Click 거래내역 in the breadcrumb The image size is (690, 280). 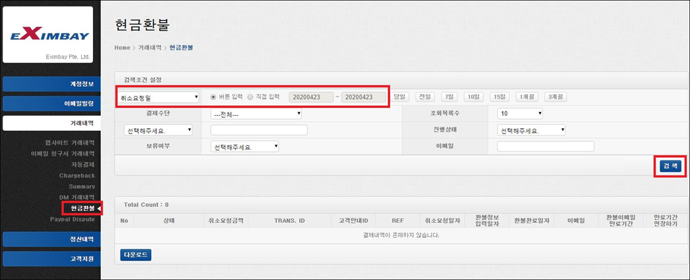[x=150, y=48]
